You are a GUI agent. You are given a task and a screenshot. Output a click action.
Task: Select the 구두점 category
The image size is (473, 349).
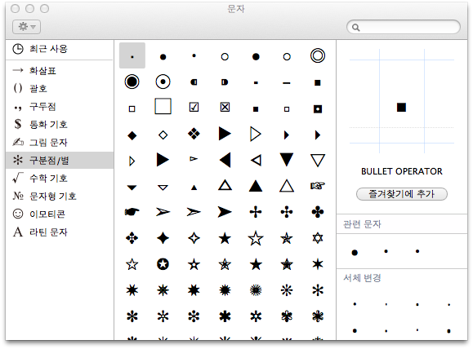click(x=59, y=106)
